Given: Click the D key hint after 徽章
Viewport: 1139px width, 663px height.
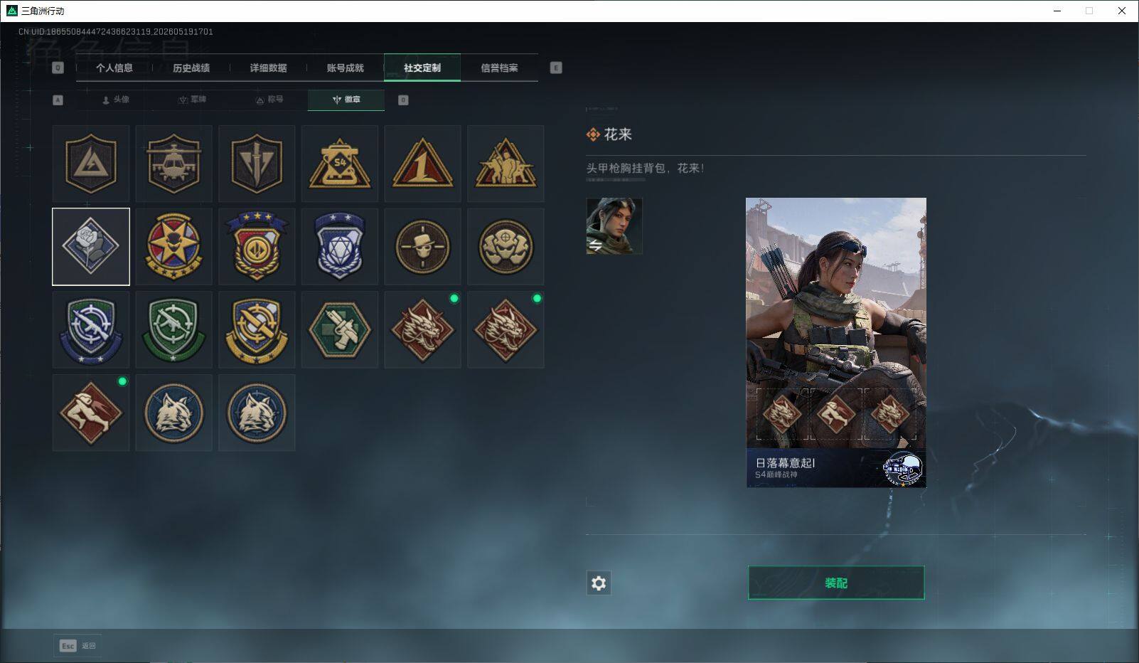Looking at the screenshot, I should [403, 100].
